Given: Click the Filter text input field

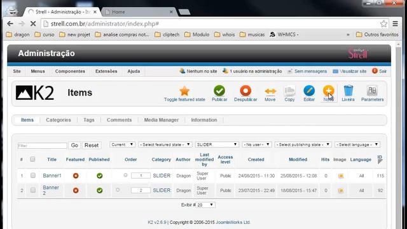Looking at the screenshot, I should (43, 146).
